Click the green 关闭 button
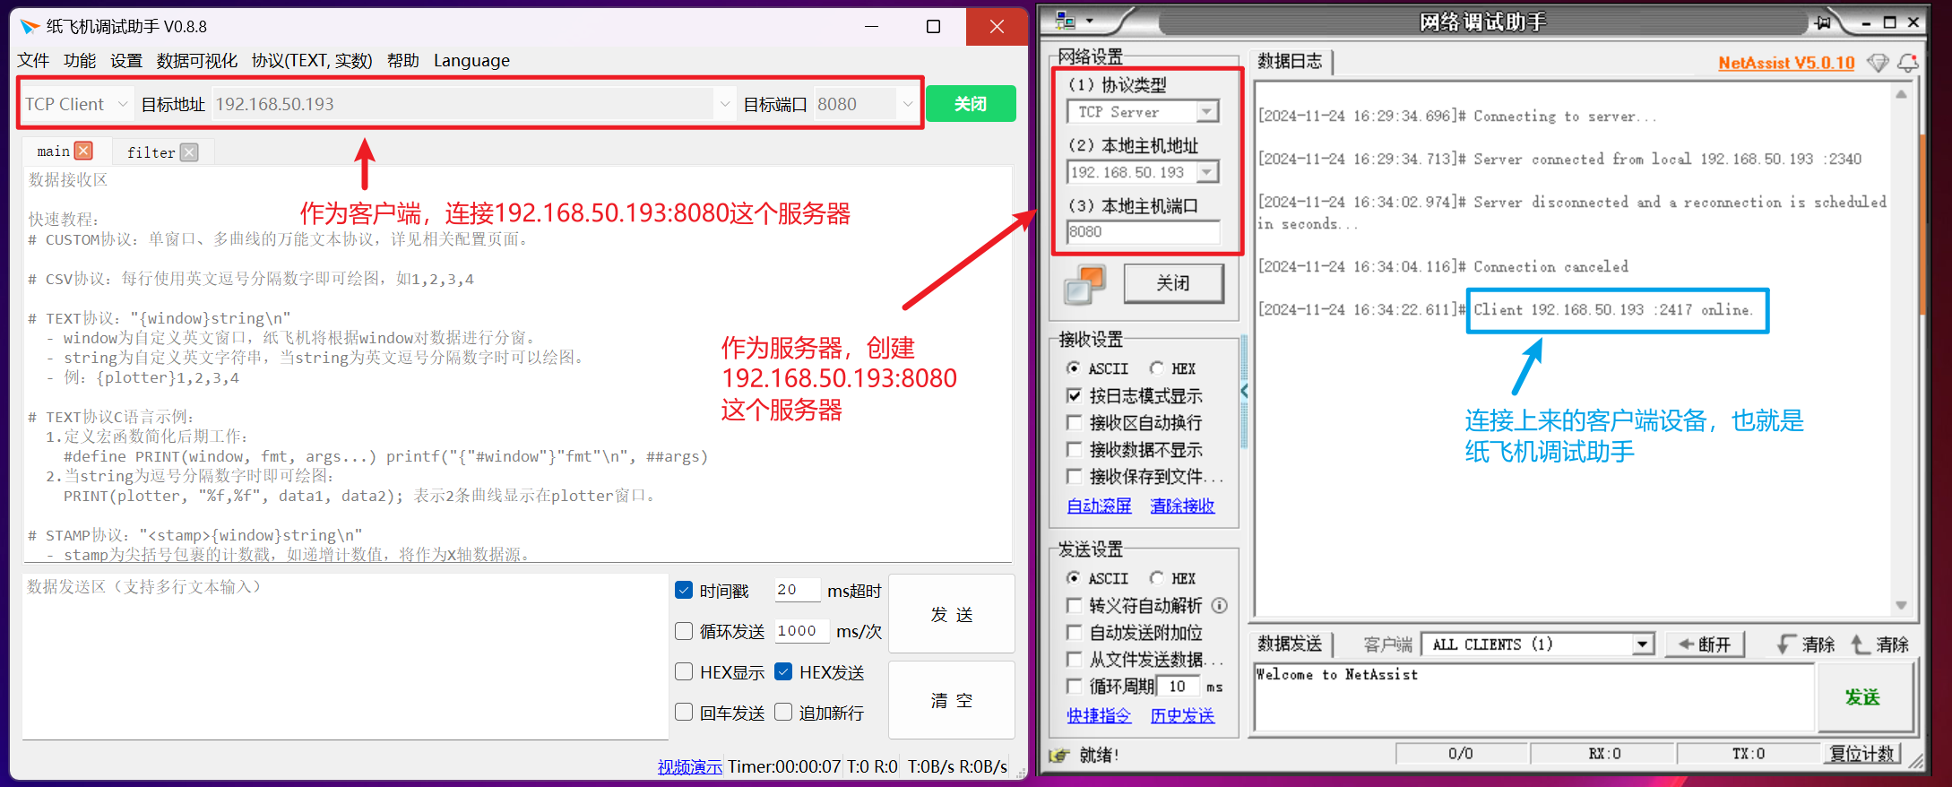The width and height of the screenshot is (1952, 787). point(971,104)
